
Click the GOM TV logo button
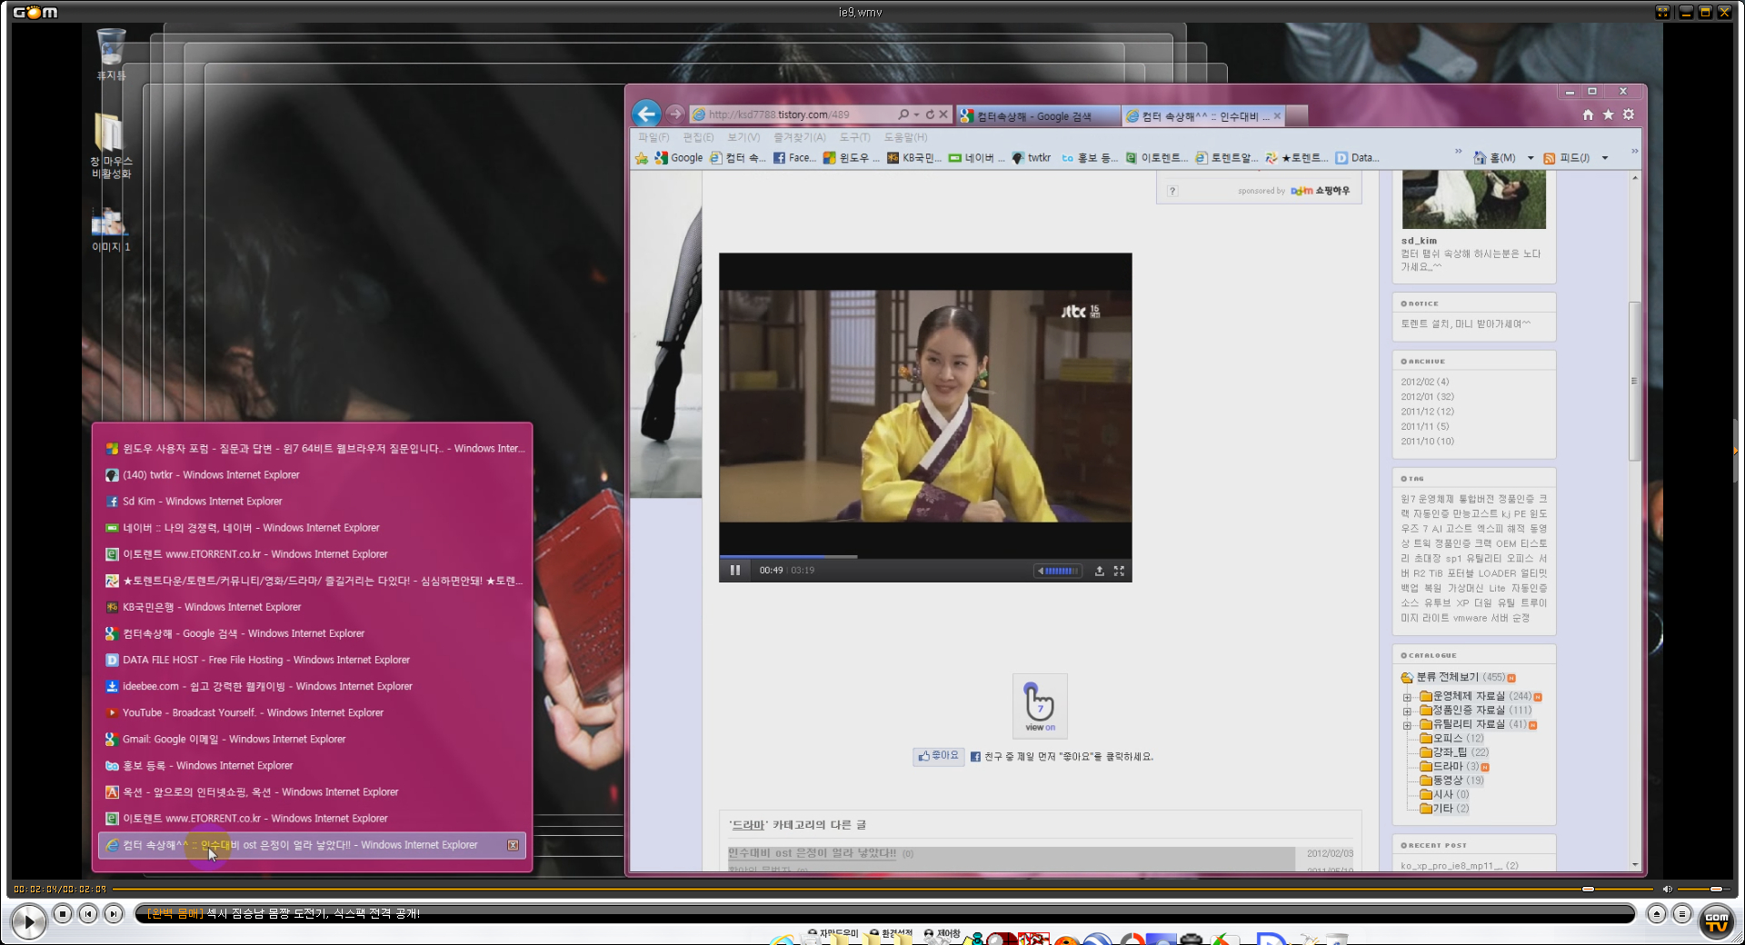(1716, 921)
